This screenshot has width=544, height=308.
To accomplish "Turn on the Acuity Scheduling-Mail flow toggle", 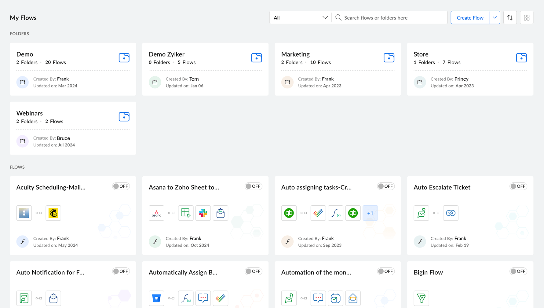I will 121,186.
